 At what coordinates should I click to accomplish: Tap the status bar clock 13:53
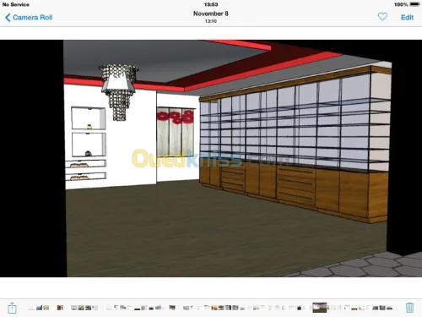[211, 4]
